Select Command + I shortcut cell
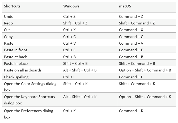Viewport: 178px width, 123px height. [x=130, y=77]
